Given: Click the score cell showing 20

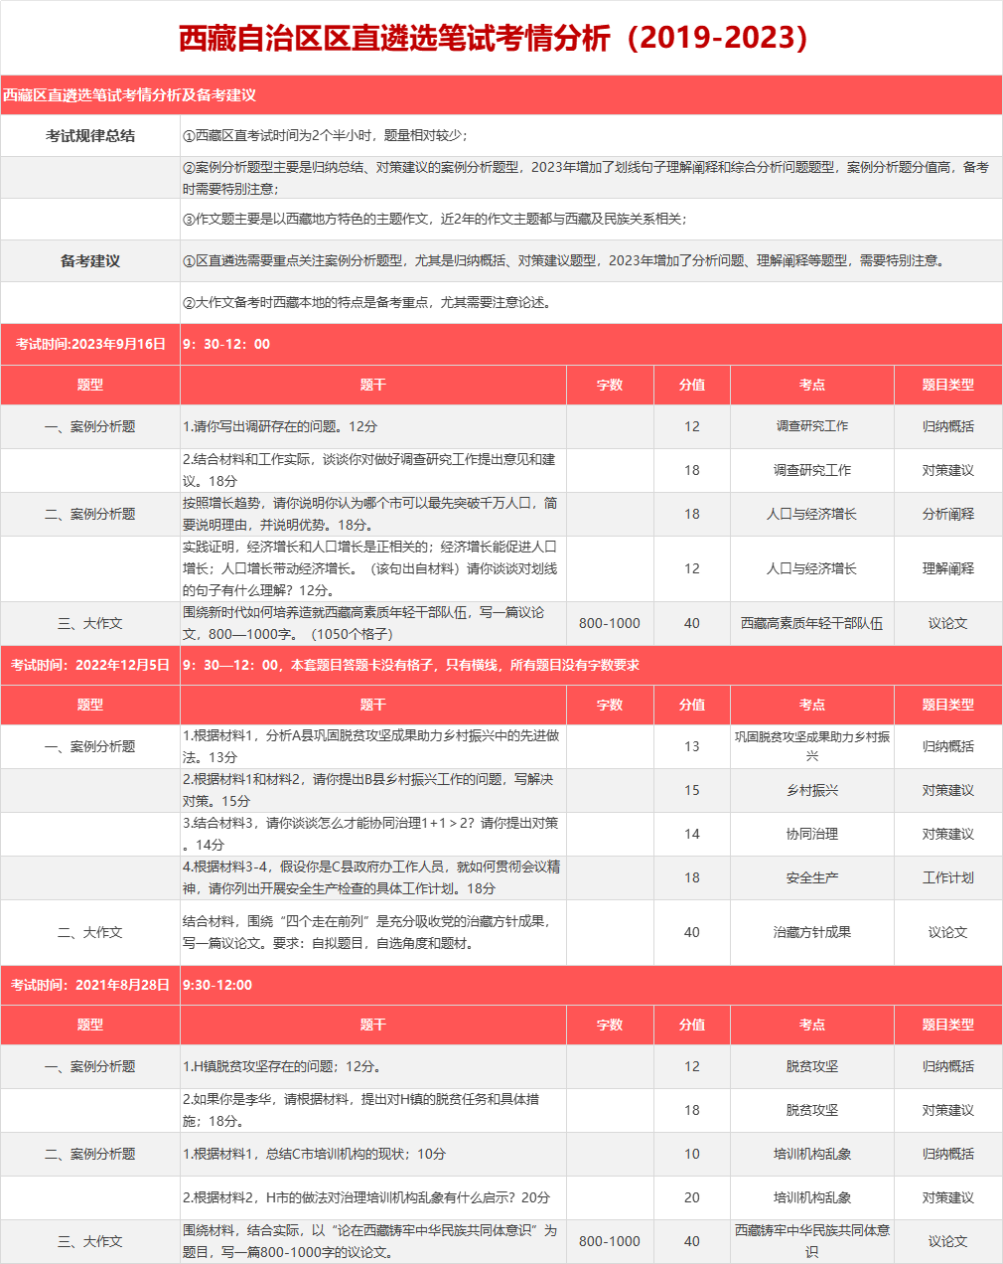Looking at the screenshot, I should [x=691, y=1197].
